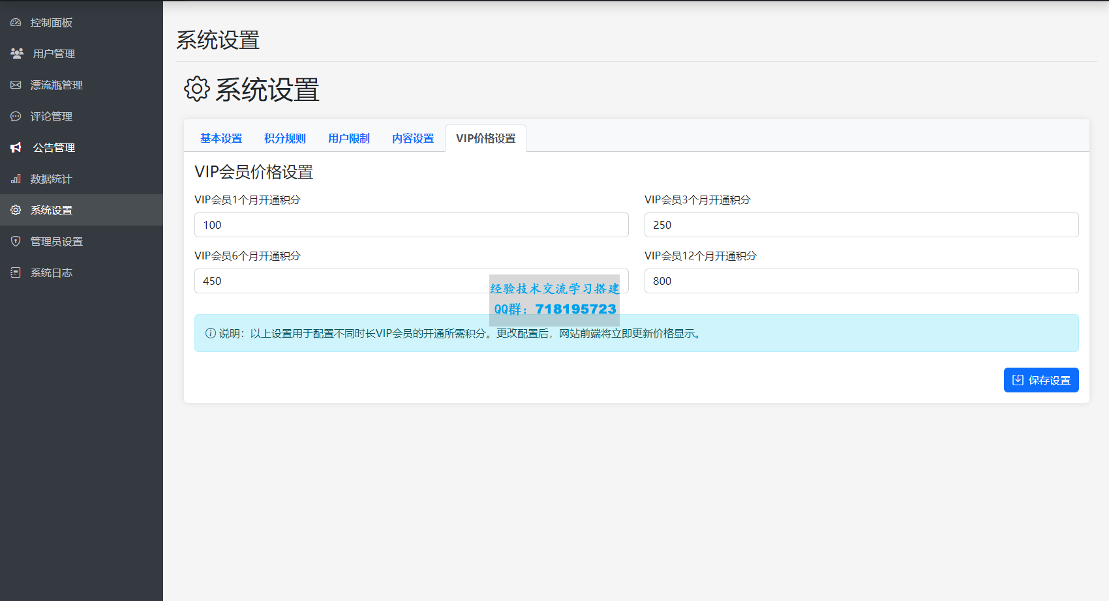This screenshot has width=1109, height=601.
Task: Click the VIP会员3个月开通积分 field showing 250
Action: 862,225
